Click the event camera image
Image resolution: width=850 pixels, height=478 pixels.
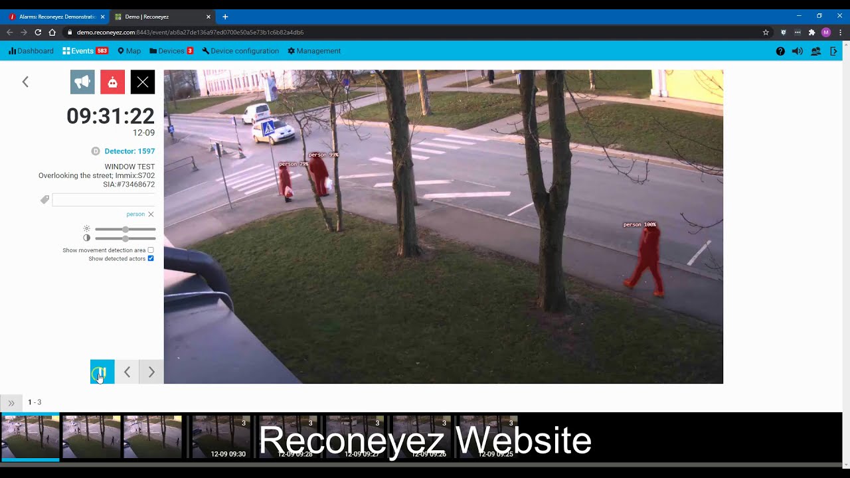[444, 226]
